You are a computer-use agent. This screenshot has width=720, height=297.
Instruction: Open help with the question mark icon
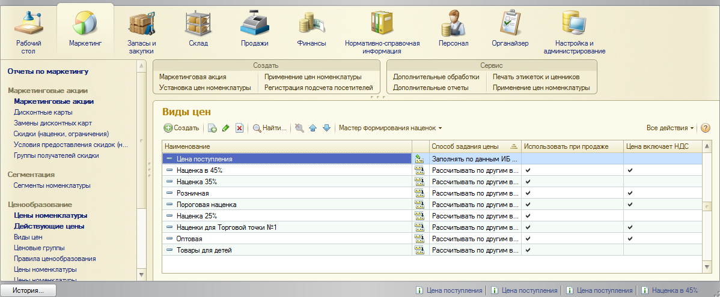coord(706,128)
